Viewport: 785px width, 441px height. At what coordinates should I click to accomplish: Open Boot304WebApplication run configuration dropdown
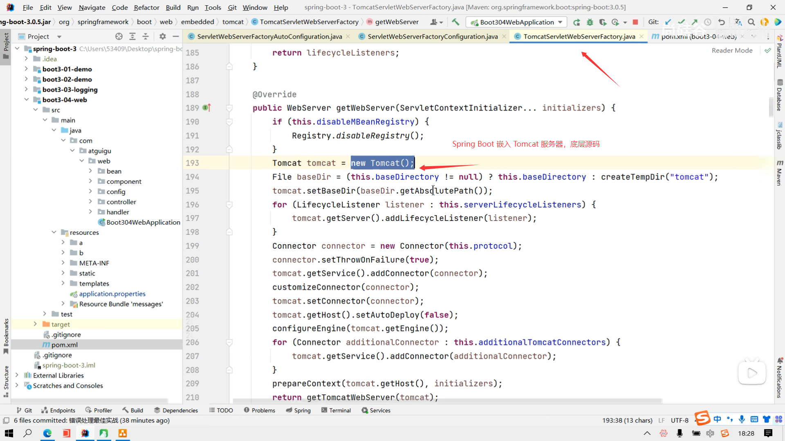click(x=517, y=22)
